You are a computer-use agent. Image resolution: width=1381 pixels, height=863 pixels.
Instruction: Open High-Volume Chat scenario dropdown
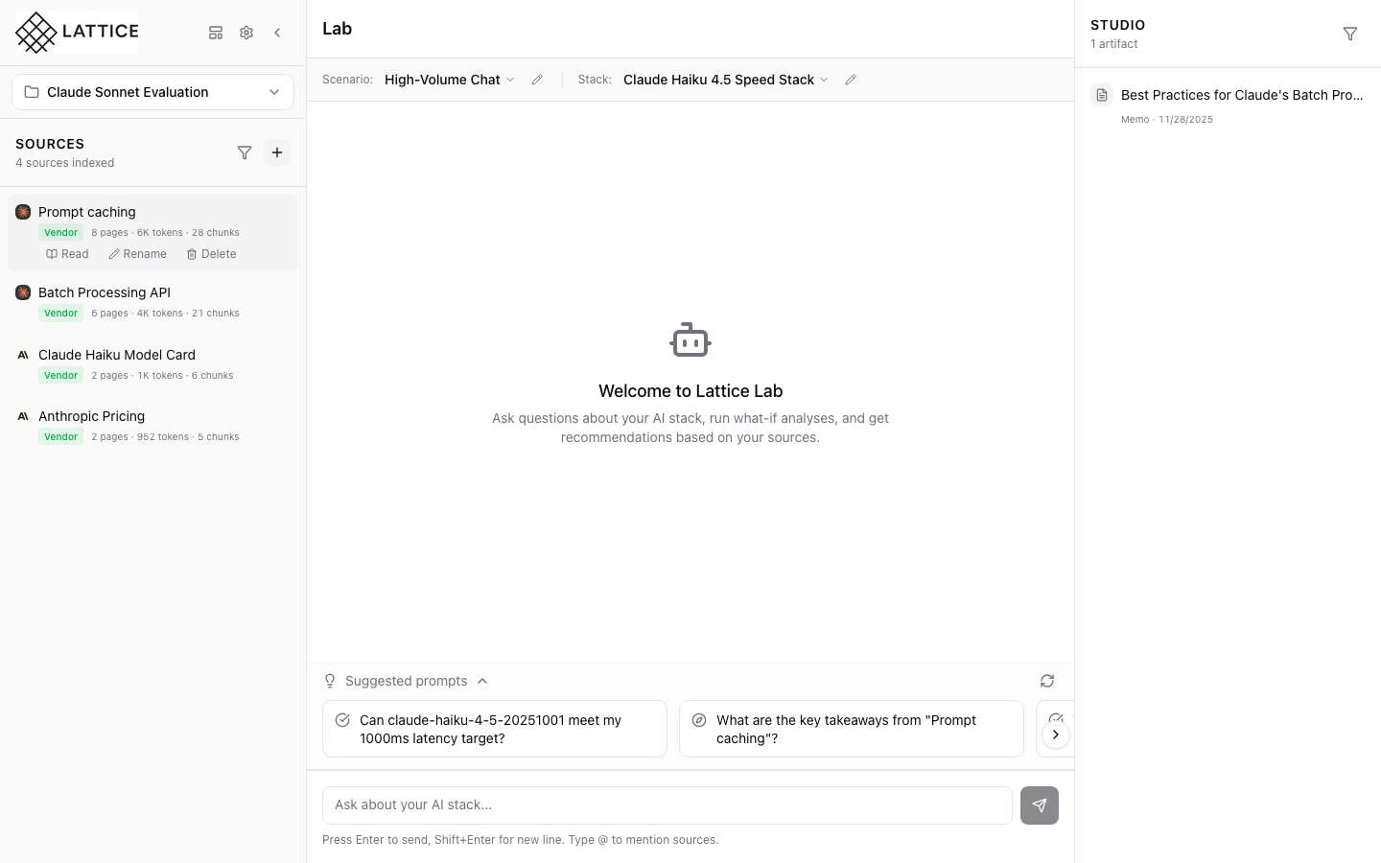tap(450, 80)
